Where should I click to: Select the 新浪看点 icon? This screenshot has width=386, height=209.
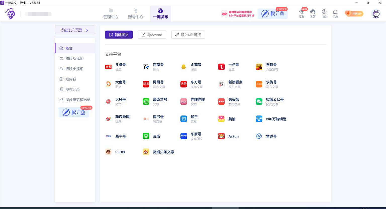coord(221,84)
